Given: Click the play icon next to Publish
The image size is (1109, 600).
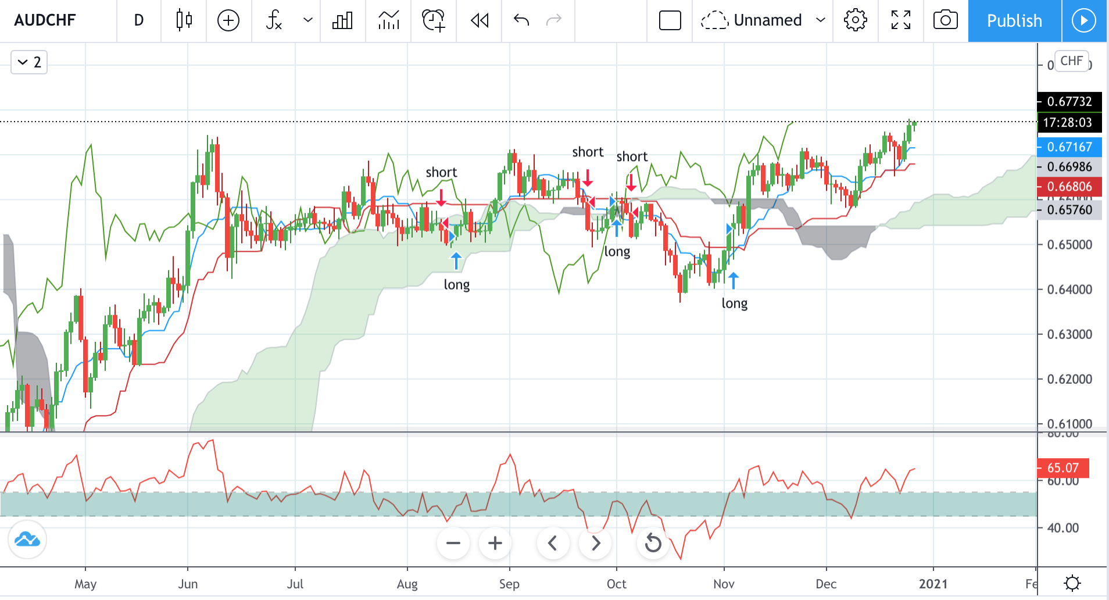Looking at the screenshot, I should coord(1084,20).
